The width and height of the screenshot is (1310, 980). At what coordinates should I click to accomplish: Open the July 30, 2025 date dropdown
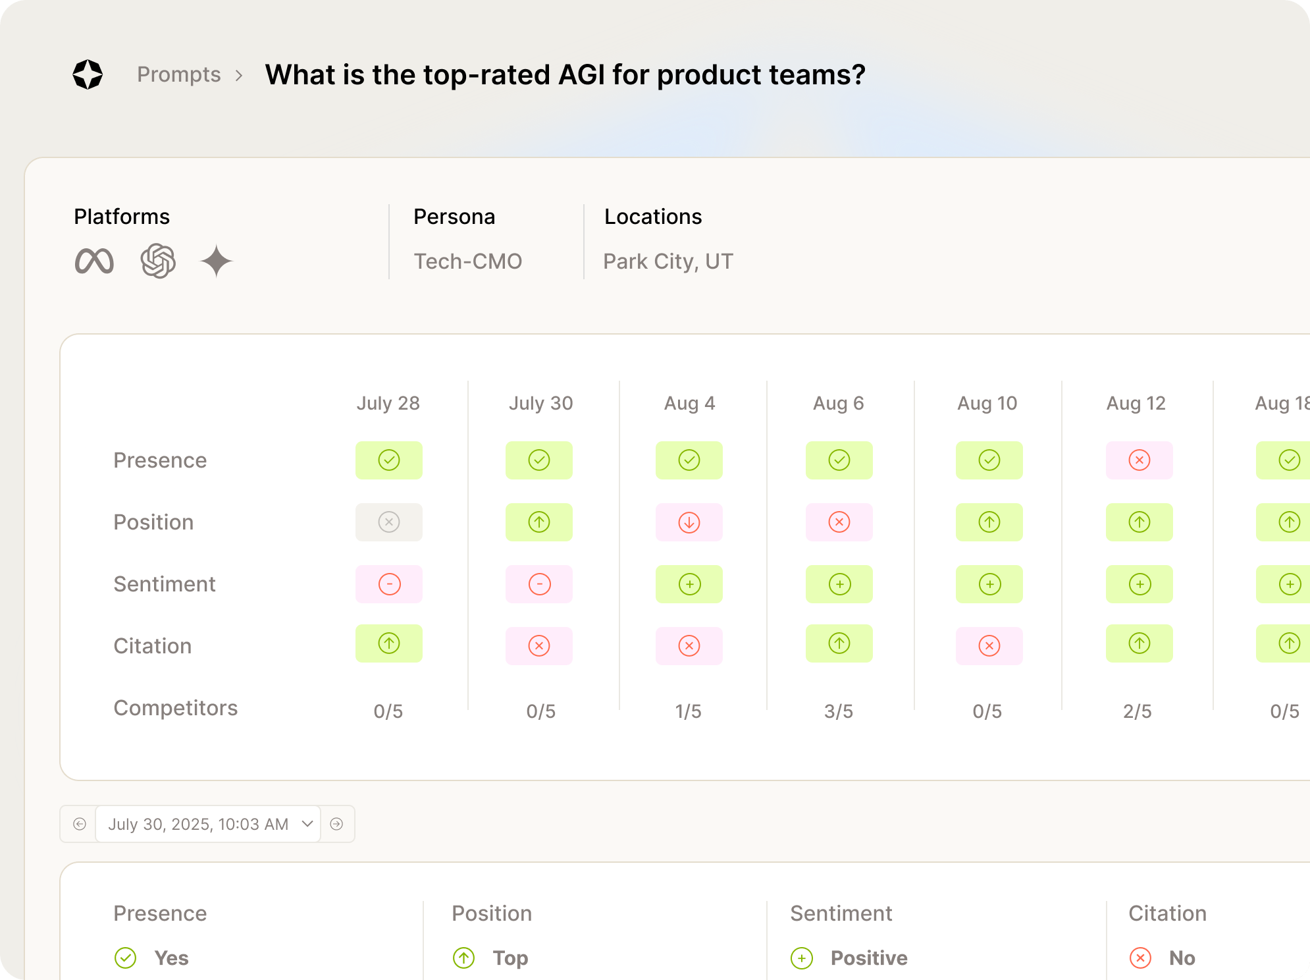[208, 824]
